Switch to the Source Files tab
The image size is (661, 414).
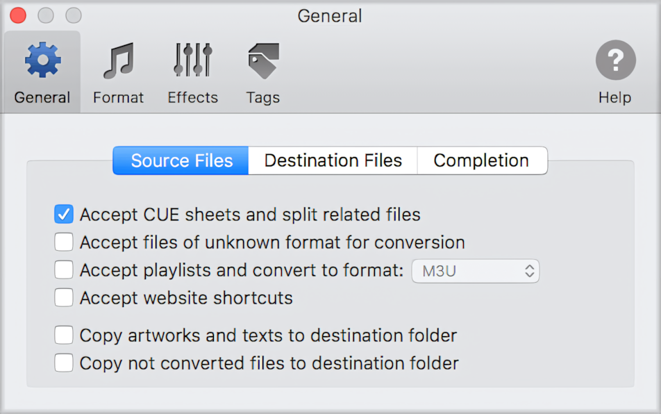point(181,160)
